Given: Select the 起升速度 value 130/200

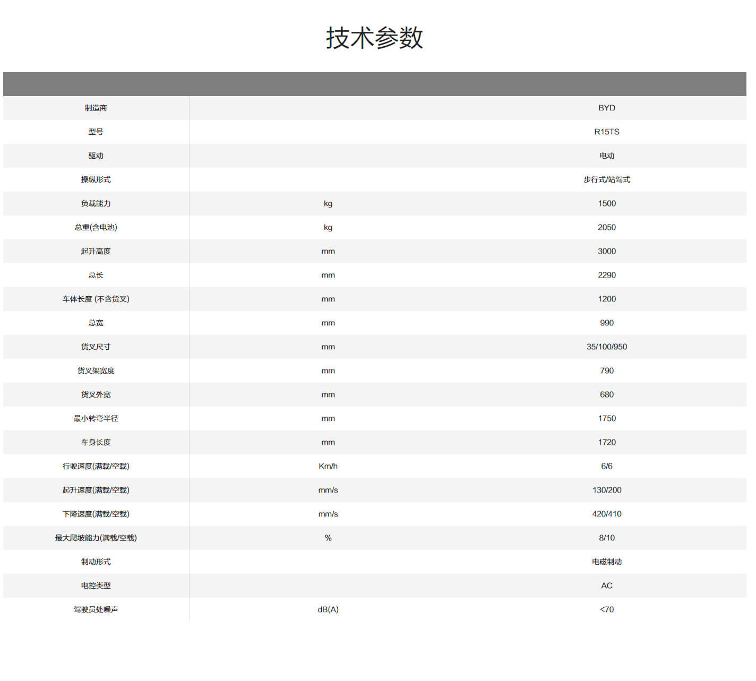Looking at the screenshot, I should (606, 490).
